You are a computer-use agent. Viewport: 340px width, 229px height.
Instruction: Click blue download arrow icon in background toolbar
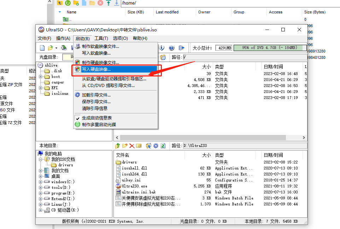point(117,3)
